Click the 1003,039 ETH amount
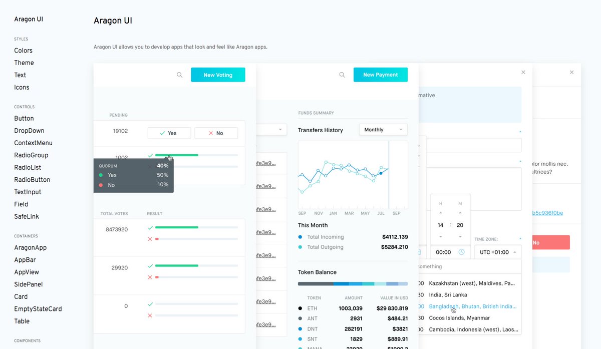This screenshot has width=601, height=349. point(350,308)
